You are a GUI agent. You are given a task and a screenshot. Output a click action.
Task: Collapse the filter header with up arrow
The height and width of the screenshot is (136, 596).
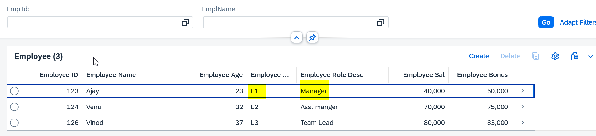[x=297, y=38]
